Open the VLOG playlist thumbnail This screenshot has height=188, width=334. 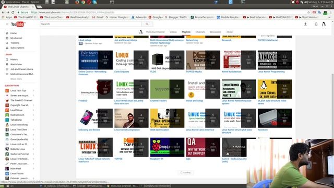[167, 60]
